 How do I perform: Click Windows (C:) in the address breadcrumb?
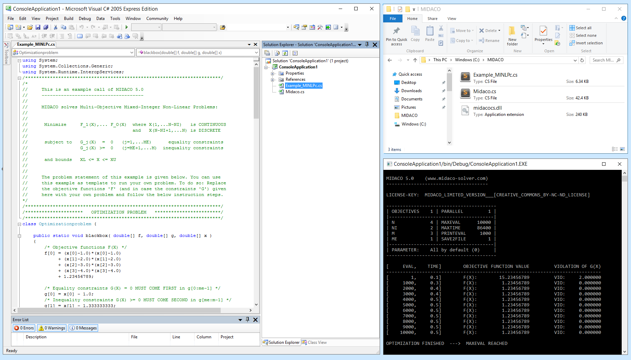click(467, 60)
